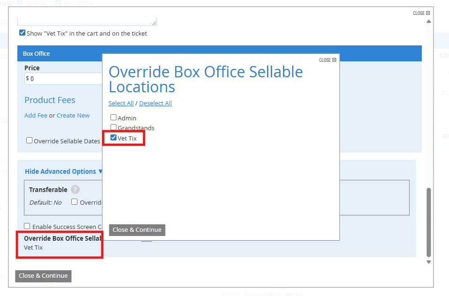Click the Product Fees heading
This screenshot has height=296, width=449.
[50, 100]
